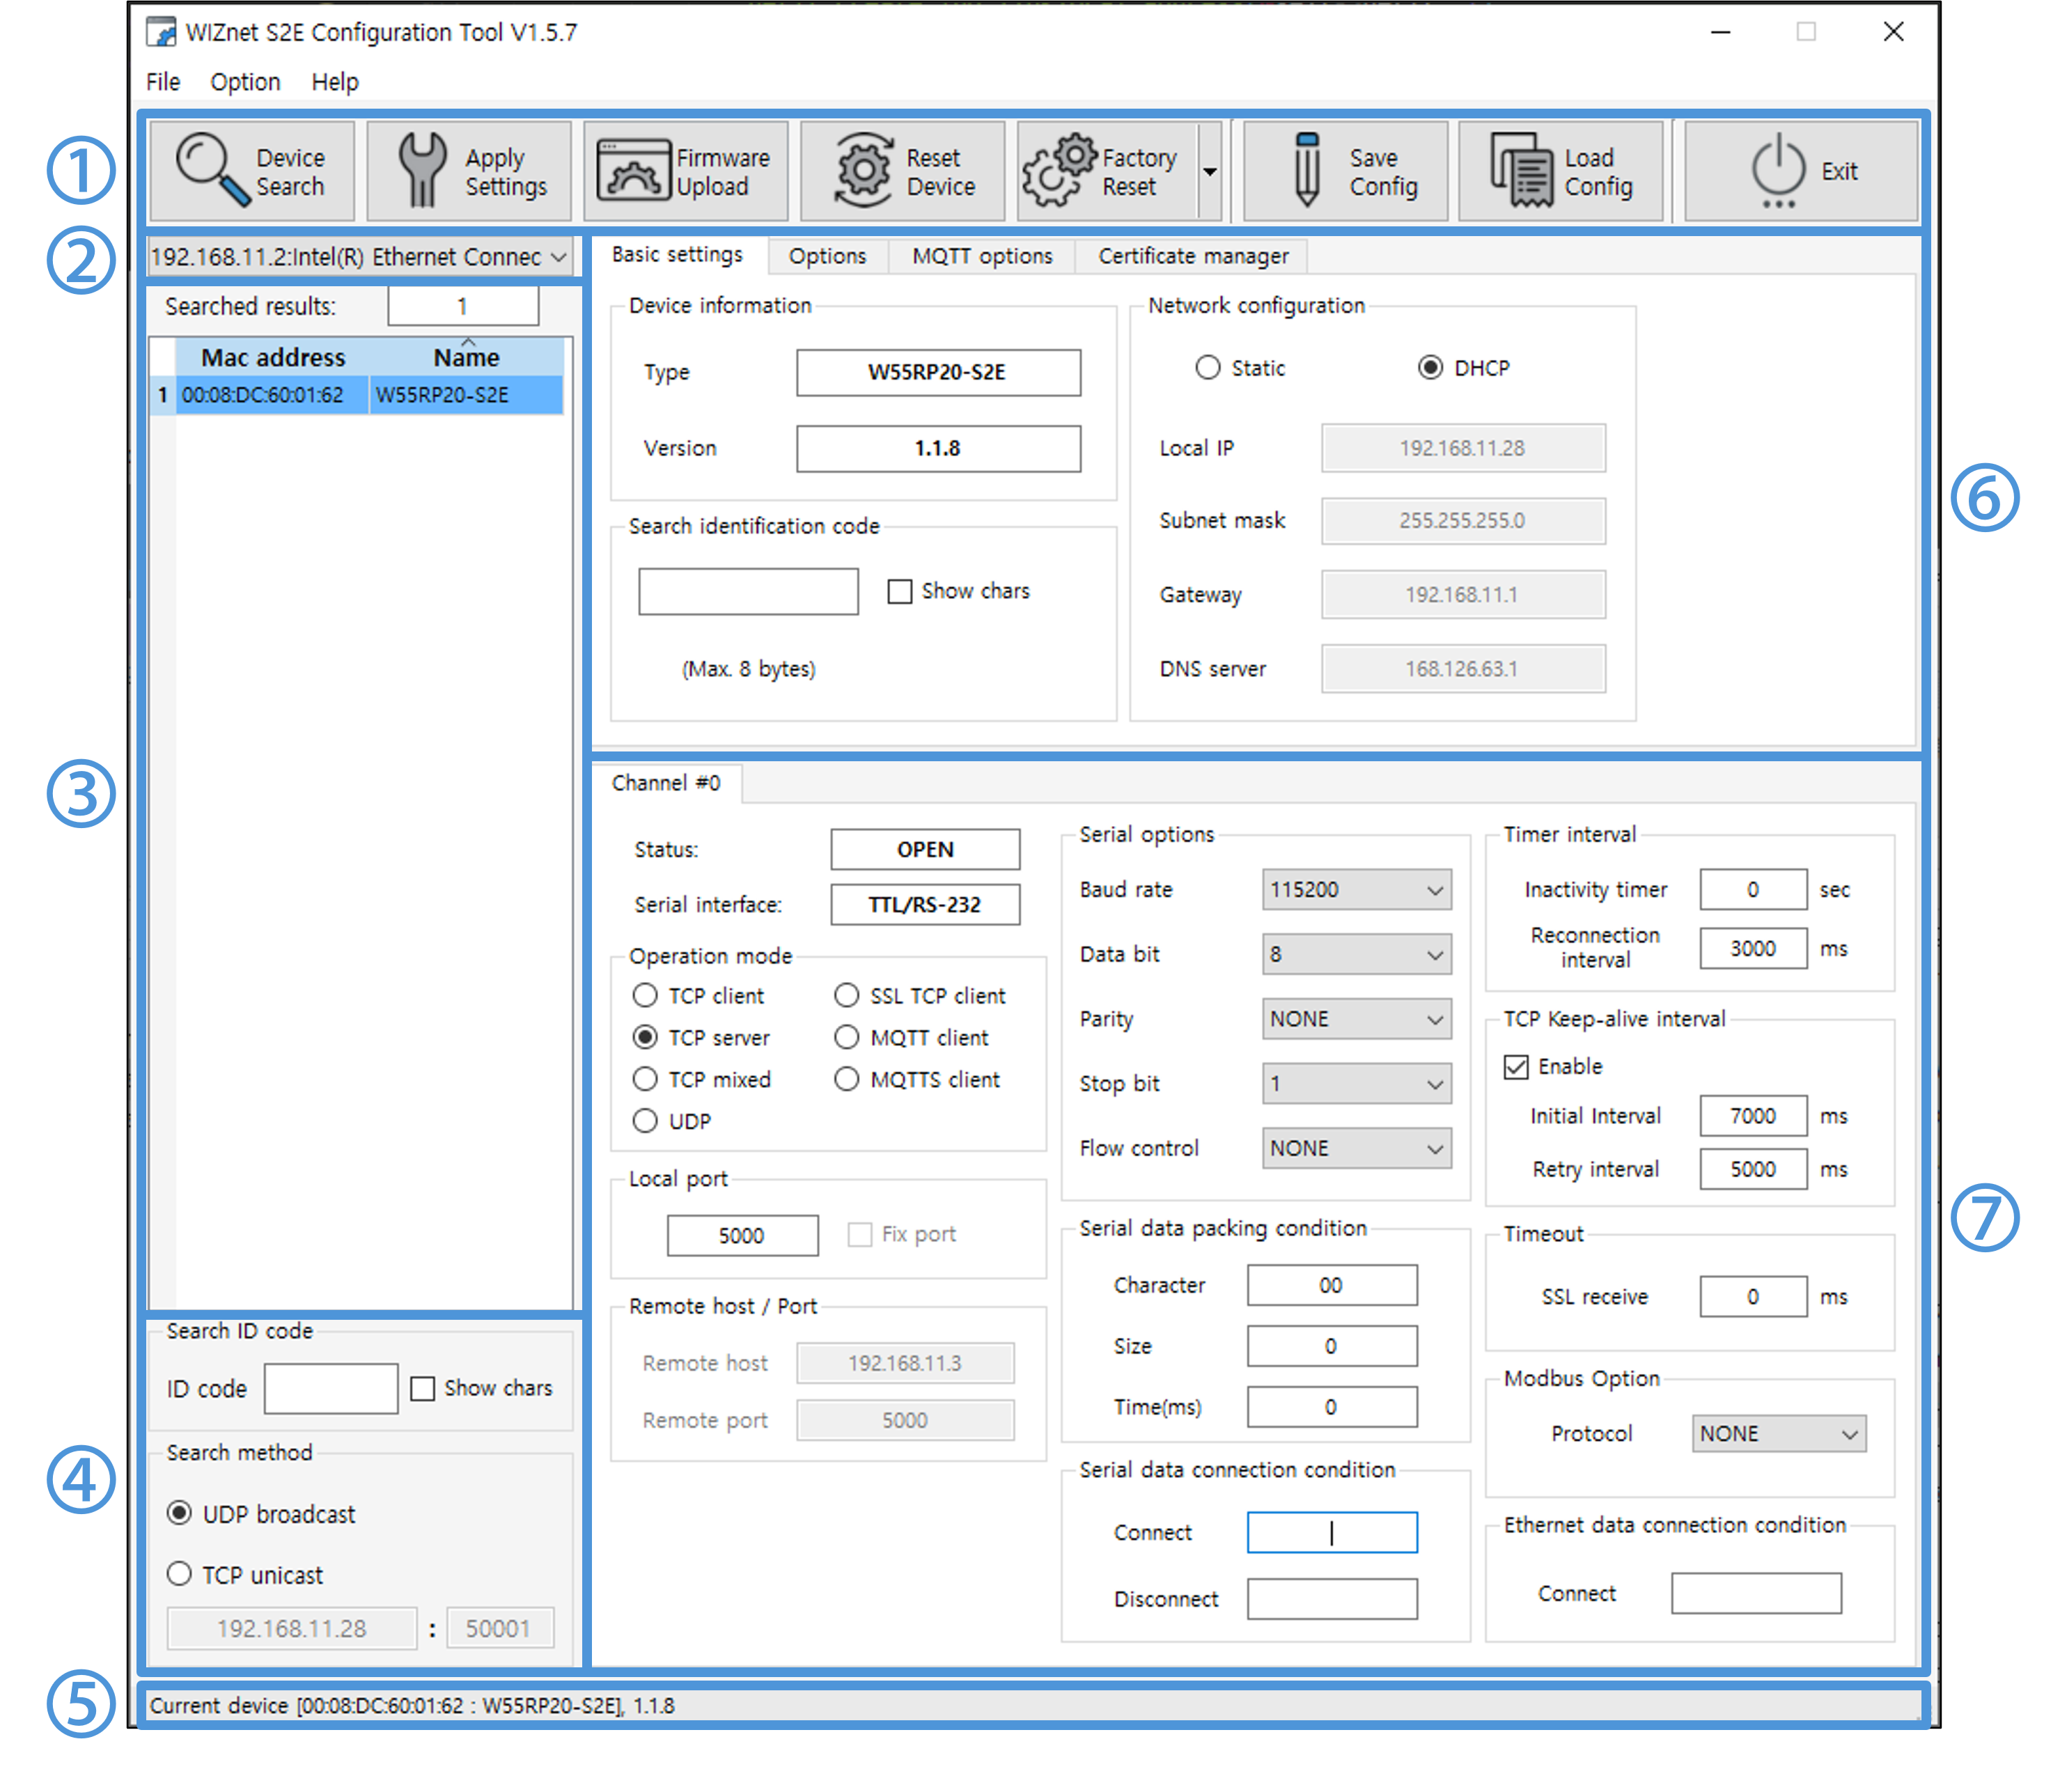Click the W55RP20-S2E name cell
Screen dimensions: 2067x1792
coord(466,395)
